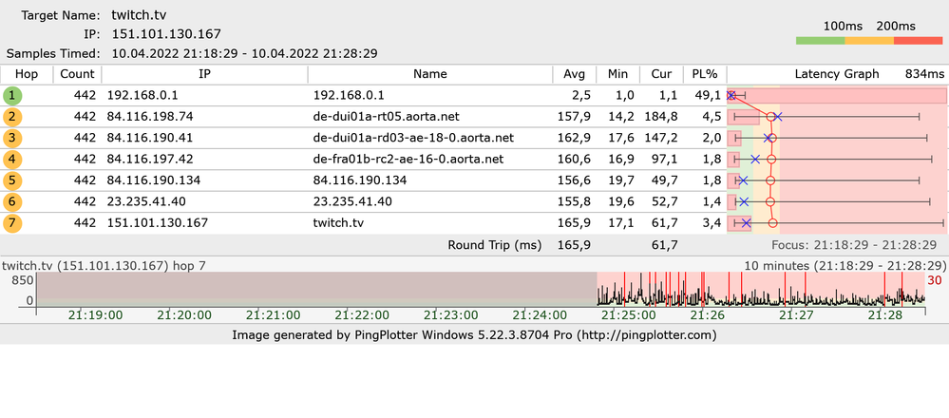
Task: Click the 10 minutes timeline range label
Action: pos(845,266)
